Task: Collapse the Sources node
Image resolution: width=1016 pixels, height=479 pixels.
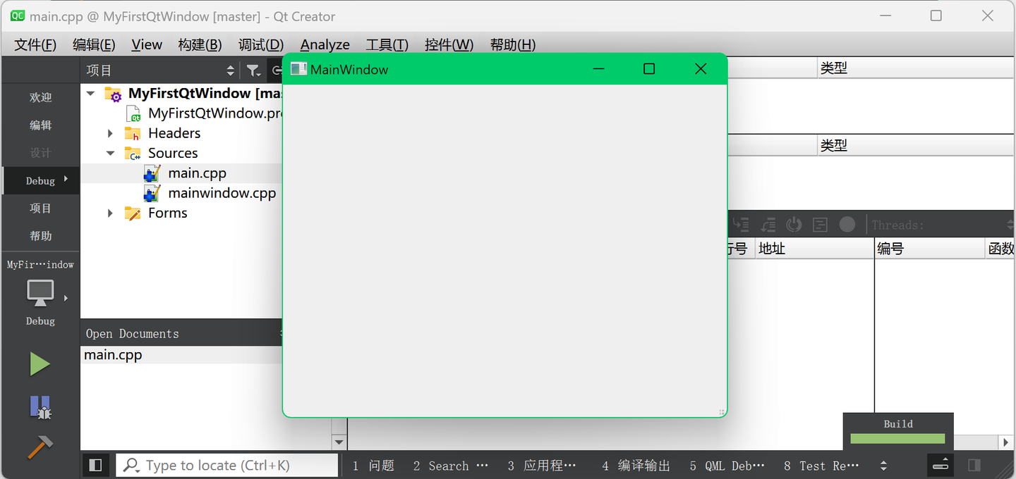Action: pos(110,152)
